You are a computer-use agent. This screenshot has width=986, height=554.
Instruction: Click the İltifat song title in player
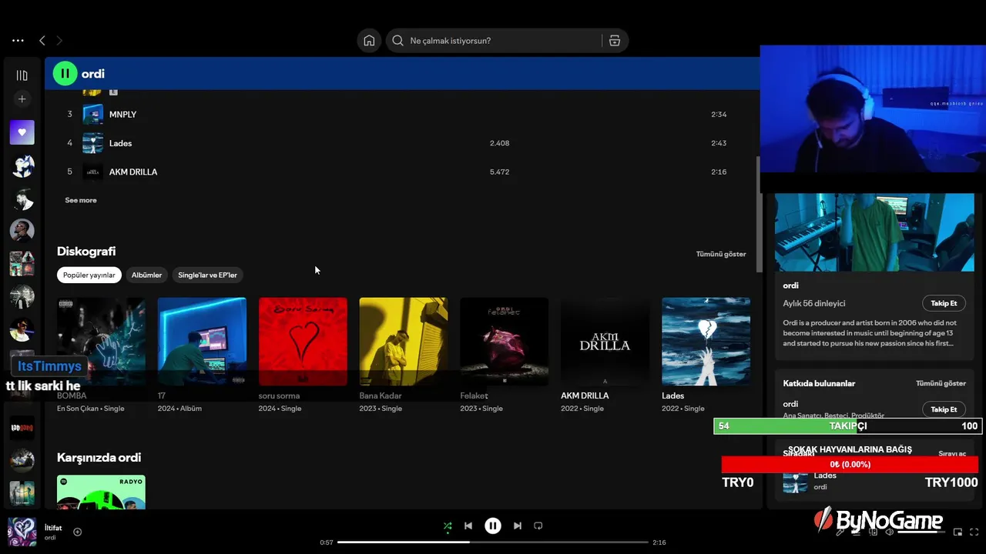pyautogui.click(x=53, y=528)
